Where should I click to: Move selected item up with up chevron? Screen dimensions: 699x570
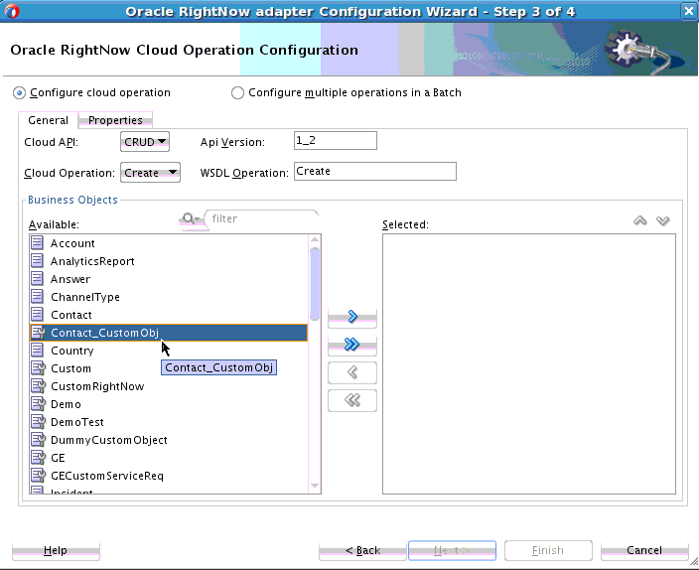(x=640, y=220)
